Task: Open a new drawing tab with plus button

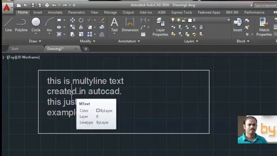Action: tap(86, 49)
